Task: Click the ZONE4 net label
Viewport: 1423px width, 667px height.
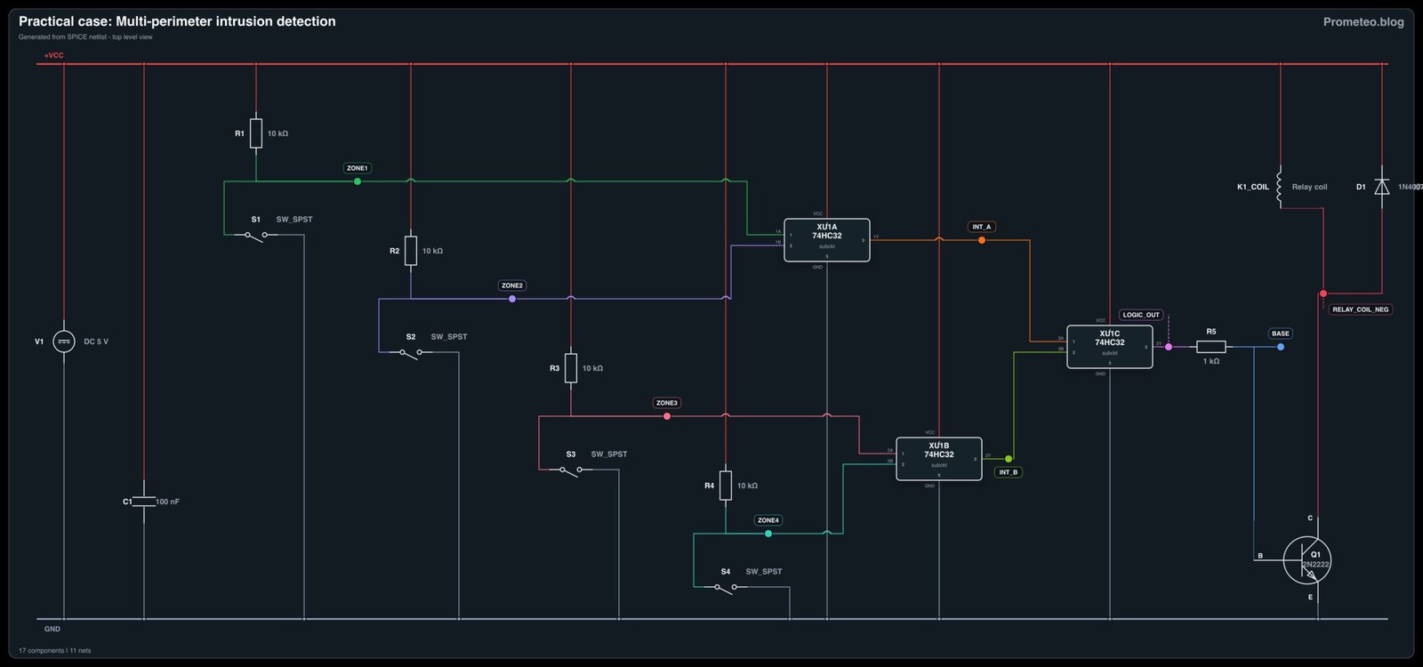Action: click(x=768, y=520)
